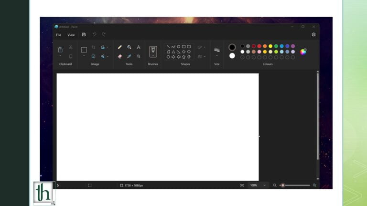The height and width of the screenshot is (206, 367).
Task: Select the Right arrow shape
Action: point(173,57)
